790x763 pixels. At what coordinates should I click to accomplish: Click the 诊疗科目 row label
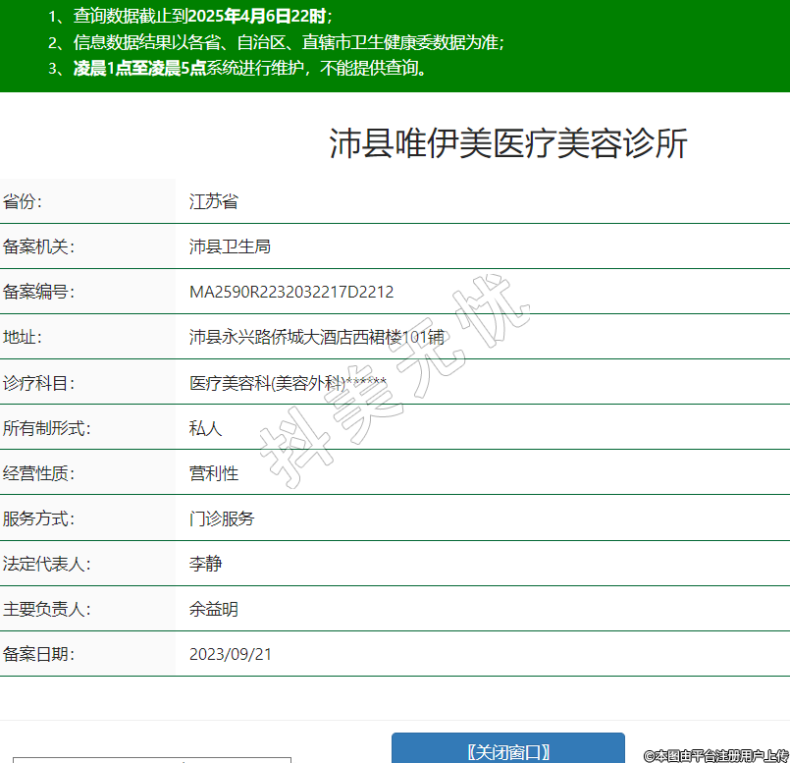click(x=39, y=382)
